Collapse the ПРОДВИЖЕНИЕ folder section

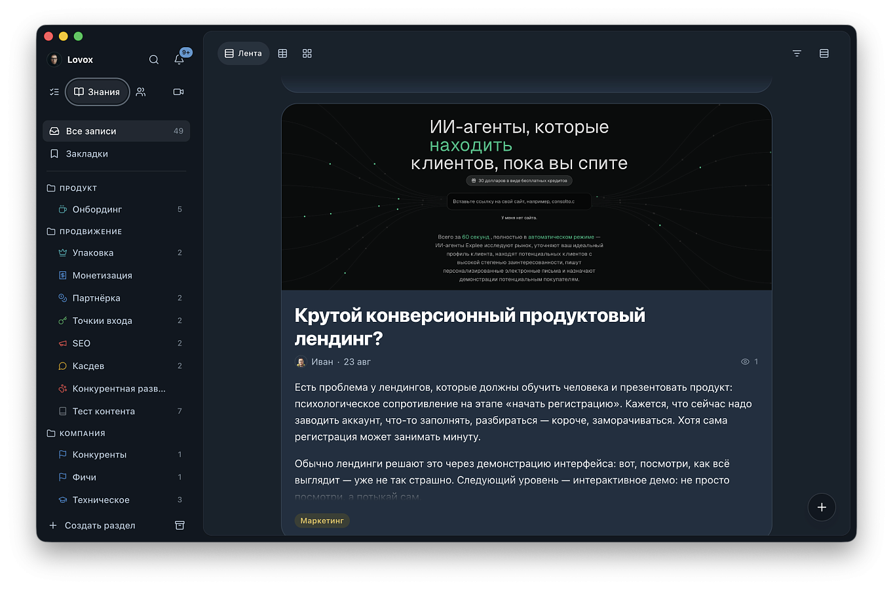point(85,231)
